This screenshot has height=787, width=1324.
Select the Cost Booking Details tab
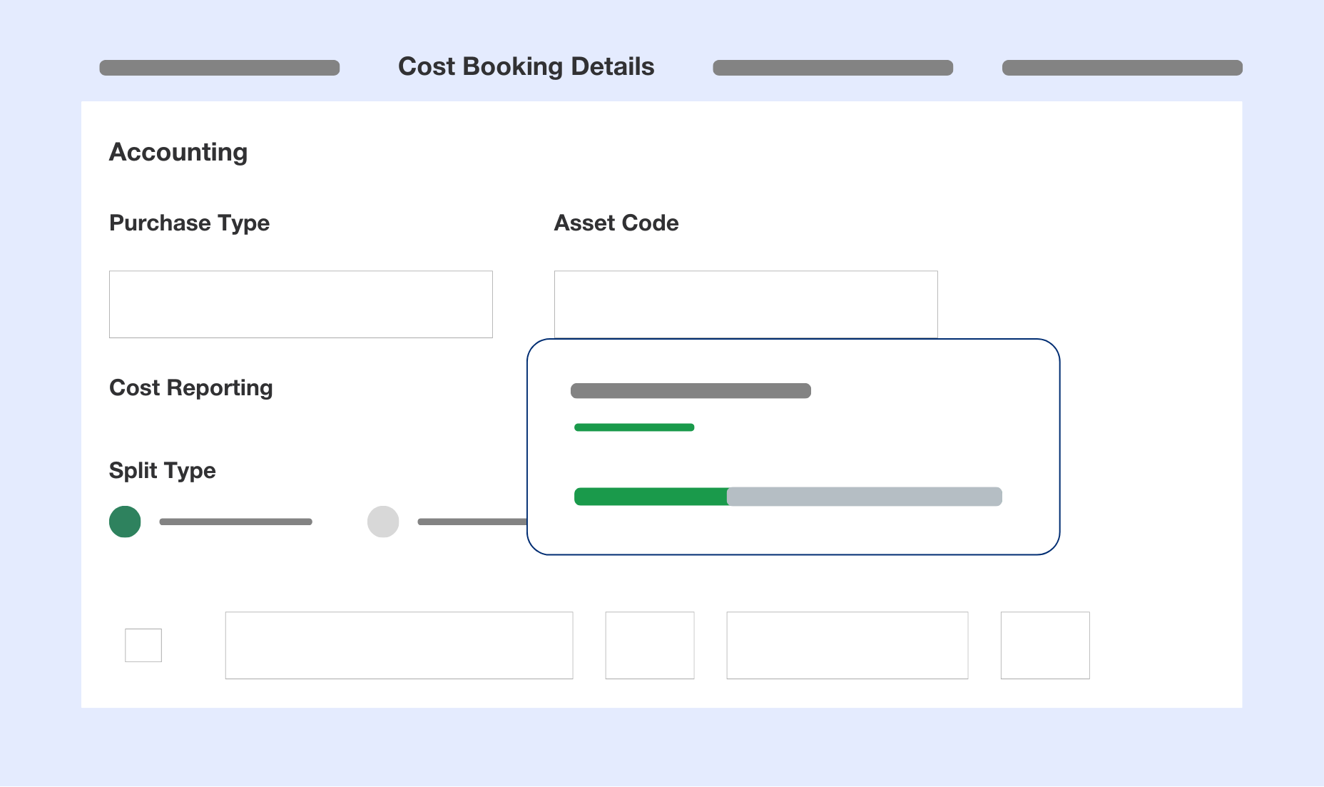(526, 66)
